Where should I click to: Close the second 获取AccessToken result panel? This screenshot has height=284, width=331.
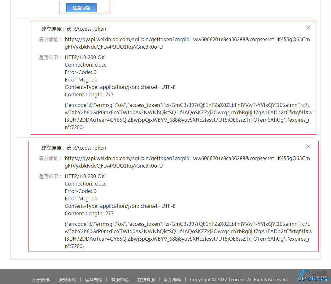click(308, 146)
